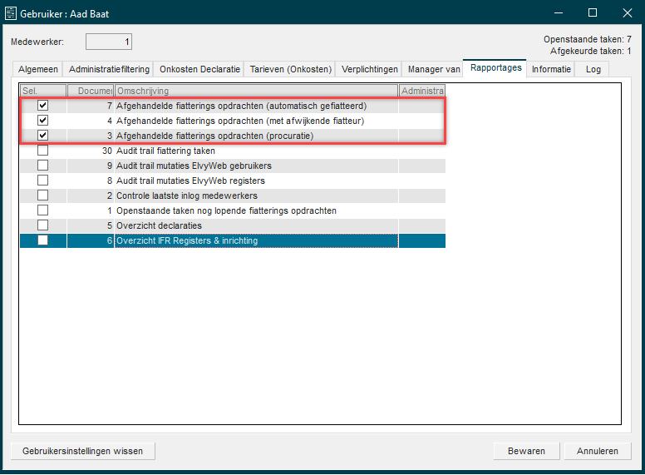Screen dimensions: 645x475
Task: Switch to the Verplichtingen tab
Action: [369, 70]
